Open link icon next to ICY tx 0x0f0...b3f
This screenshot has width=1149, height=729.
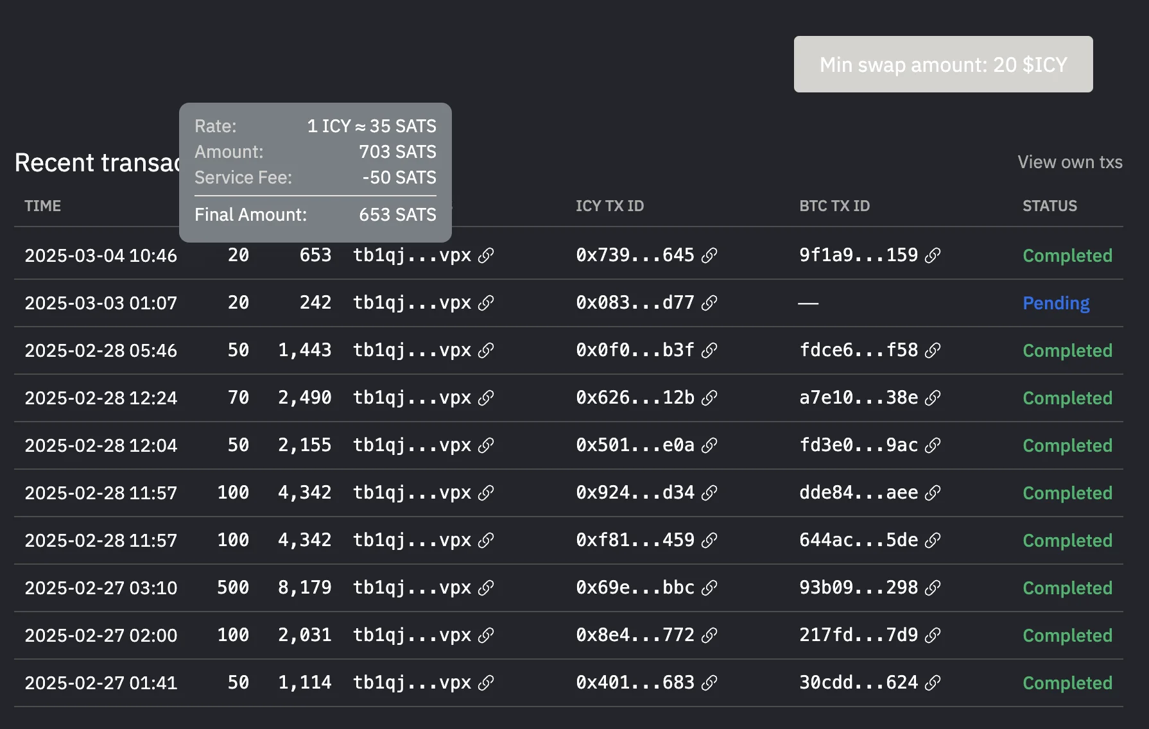709,350
